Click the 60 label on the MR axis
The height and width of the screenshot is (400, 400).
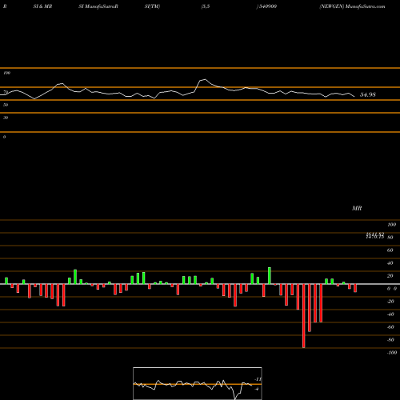coord(390,250)
